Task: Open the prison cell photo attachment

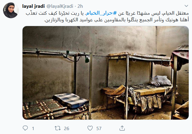Action: tap(106, 73)
